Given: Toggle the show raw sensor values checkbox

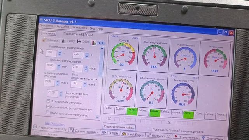Looking at the screenshot, I should point(150,129).
